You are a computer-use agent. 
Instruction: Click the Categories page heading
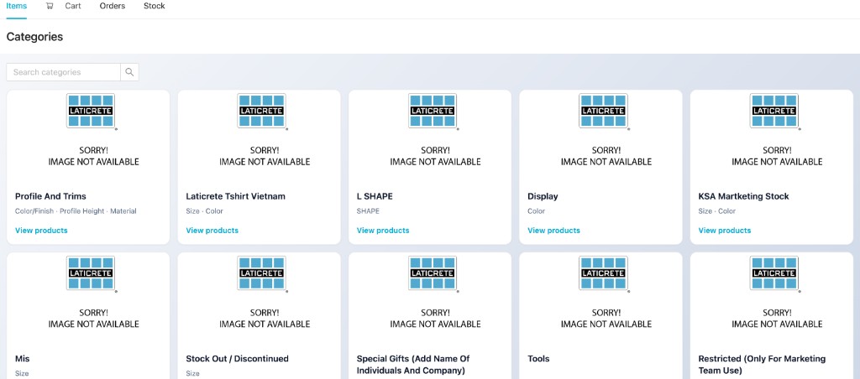(x=34, y=37)
